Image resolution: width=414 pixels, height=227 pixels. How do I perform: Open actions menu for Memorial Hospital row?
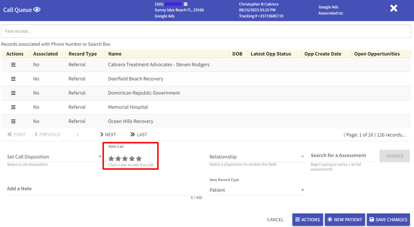(x=13, y=107)
